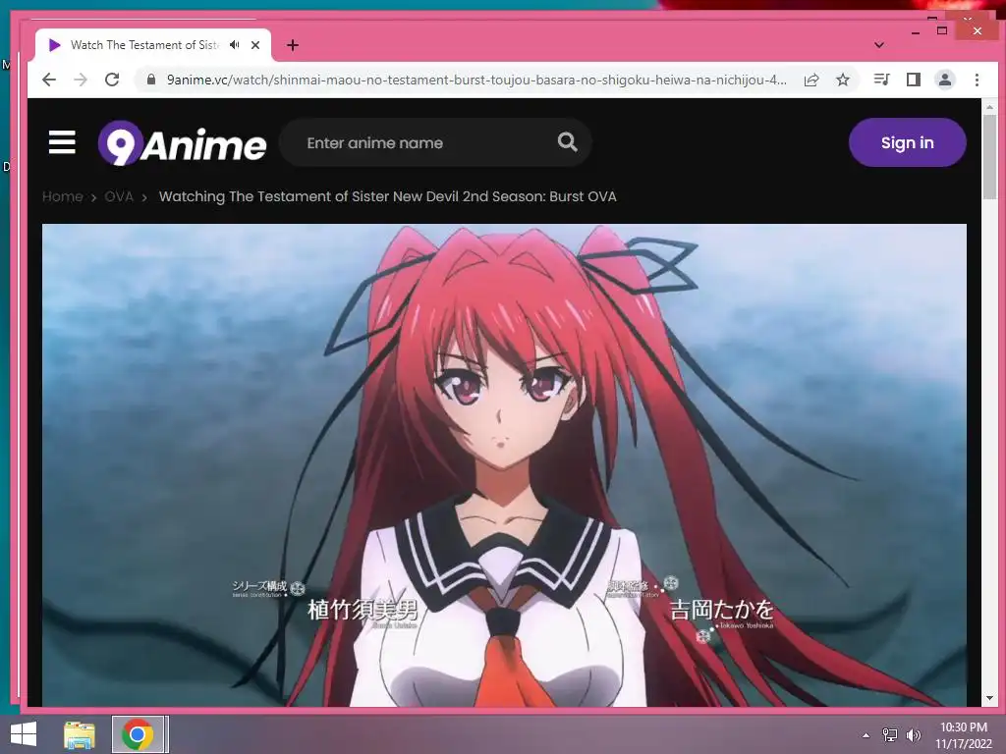
Task: Open the Chrome profile avatar
Action: pyautogui.click(x=945, y=80)
